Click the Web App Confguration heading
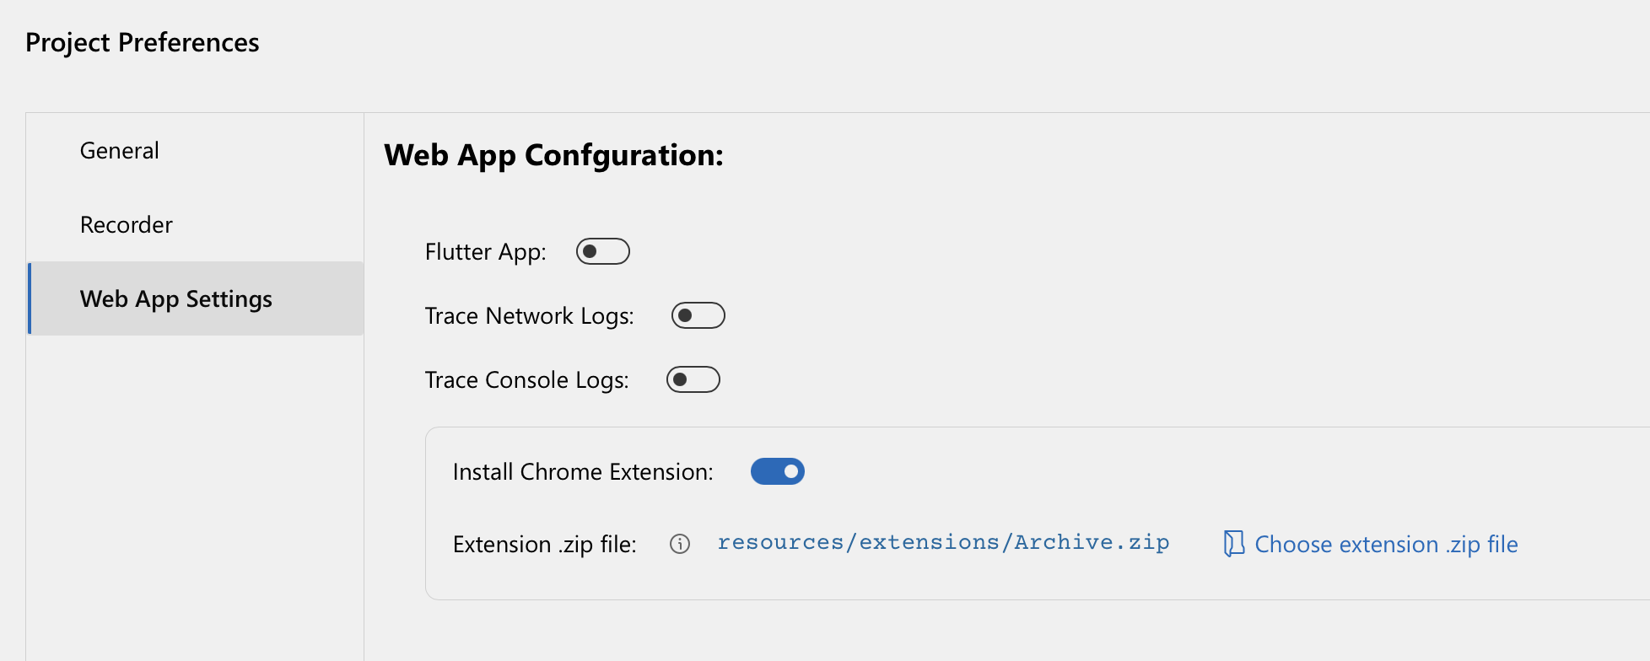Image resolution: width=1650 pixels, height=661 pixels. click(553, 155)
